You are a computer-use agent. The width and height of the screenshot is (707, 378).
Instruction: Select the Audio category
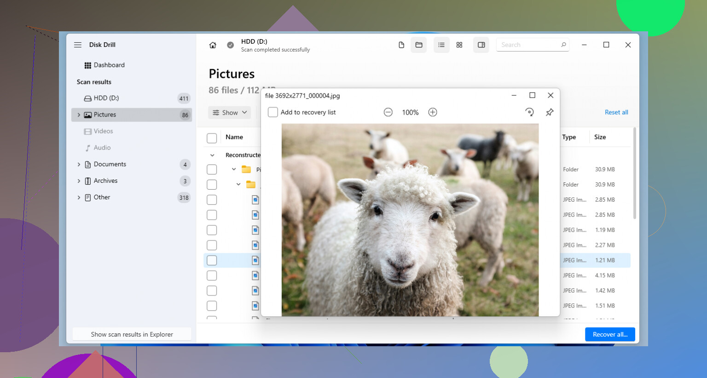132,148
